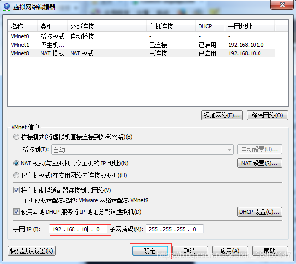The image size is (296, 264).
Task: Click 自动桥接 cell in VMnet0 row
Action: click(x=82, y=36)
